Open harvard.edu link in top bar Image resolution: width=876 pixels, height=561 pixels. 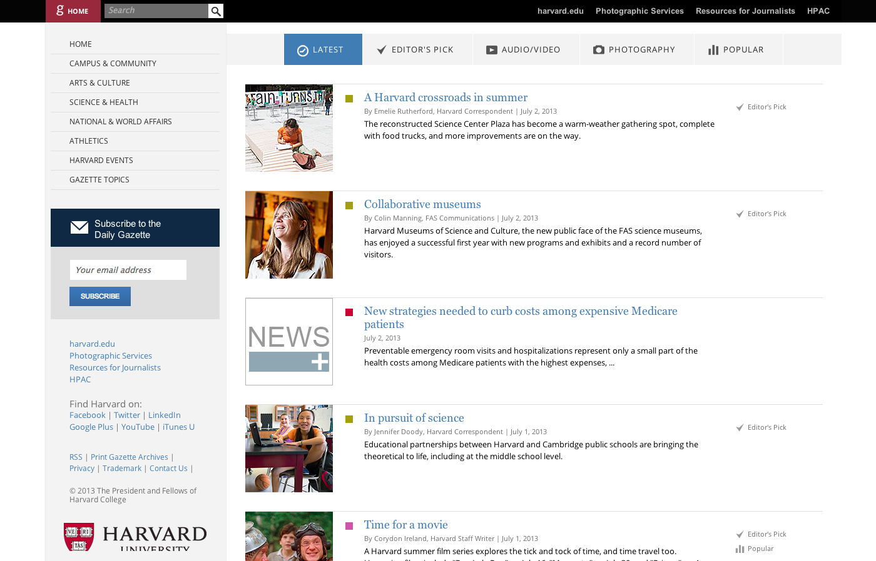561,11
